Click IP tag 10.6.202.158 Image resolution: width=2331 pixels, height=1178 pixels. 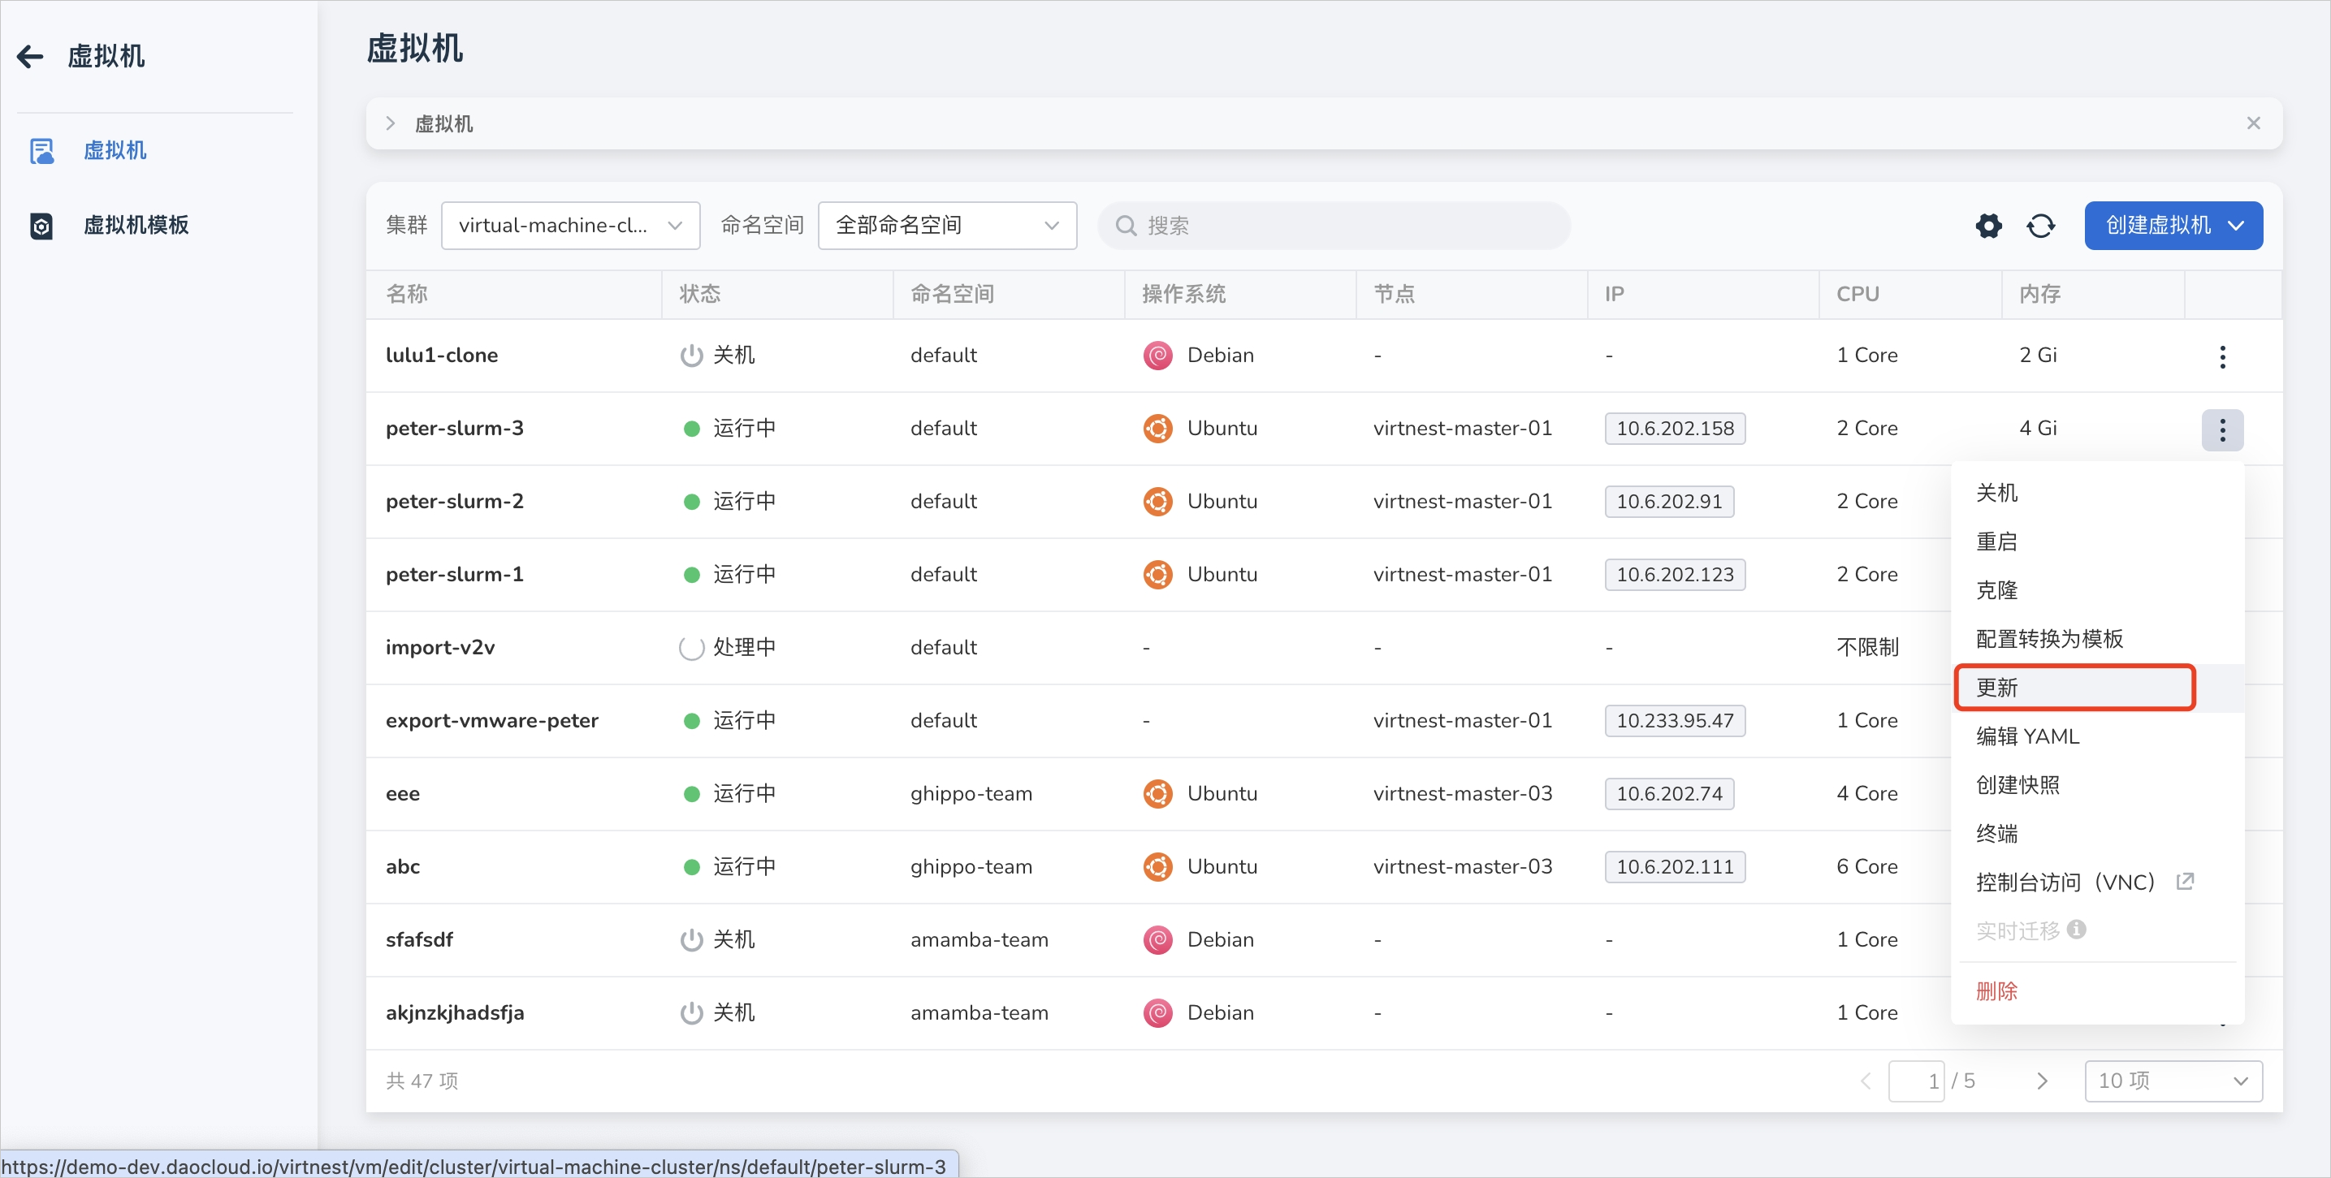point(1675,429)
